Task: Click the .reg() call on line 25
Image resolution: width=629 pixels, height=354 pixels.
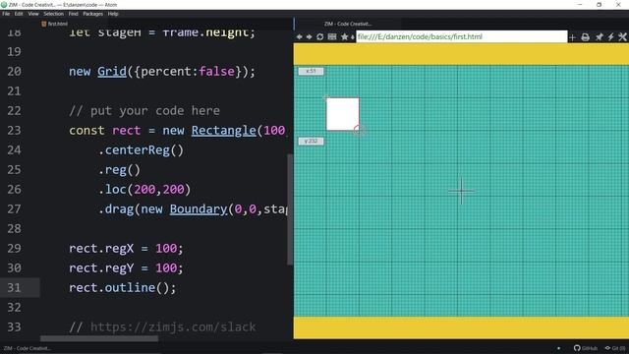Action: pos(119,170)
